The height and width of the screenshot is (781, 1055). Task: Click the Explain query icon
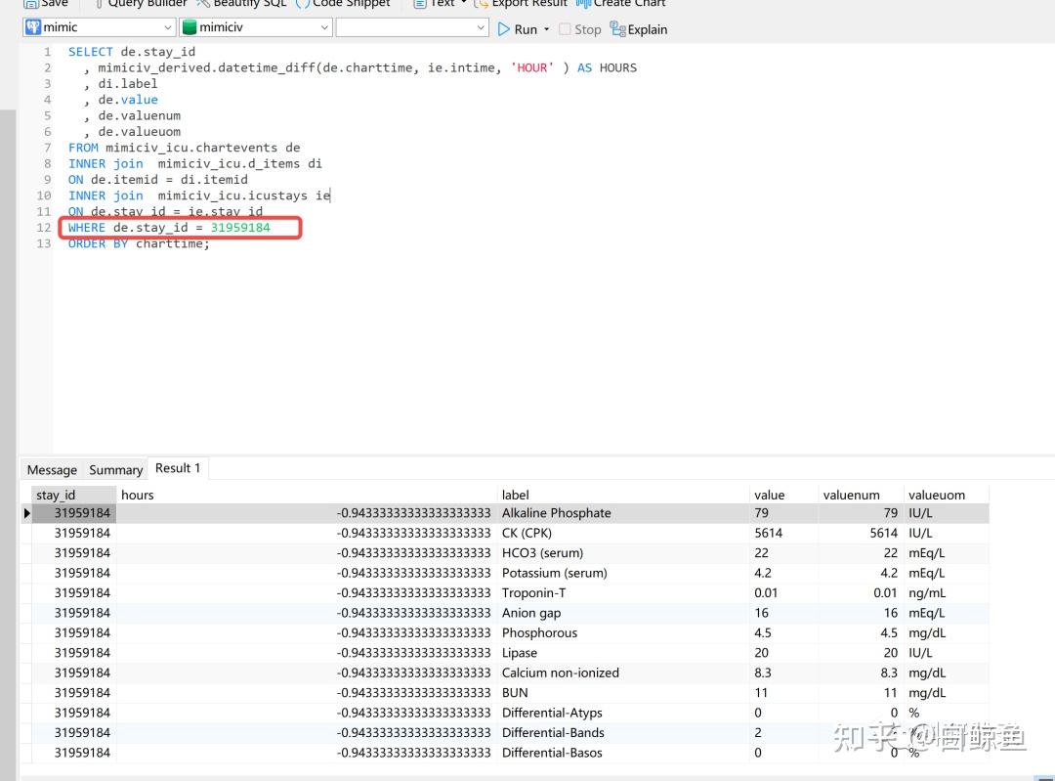617,29
